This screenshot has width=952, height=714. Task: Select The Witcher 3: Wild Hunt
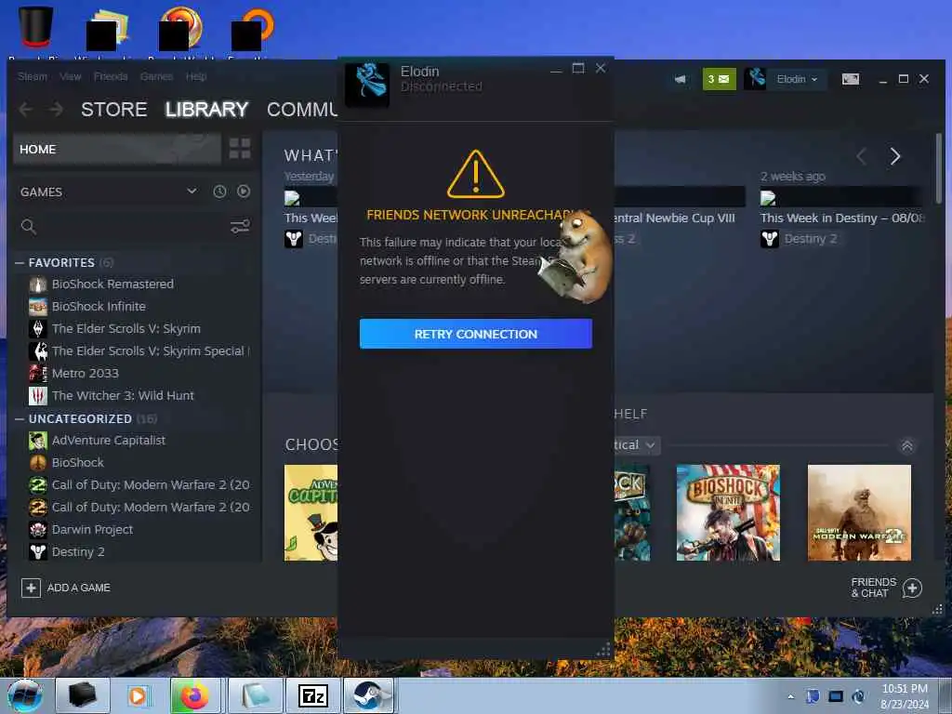124,396
